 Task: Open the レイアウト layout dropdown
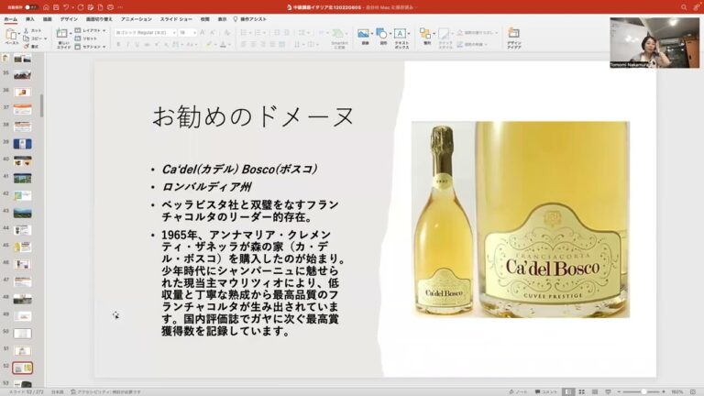click(90, 30)
